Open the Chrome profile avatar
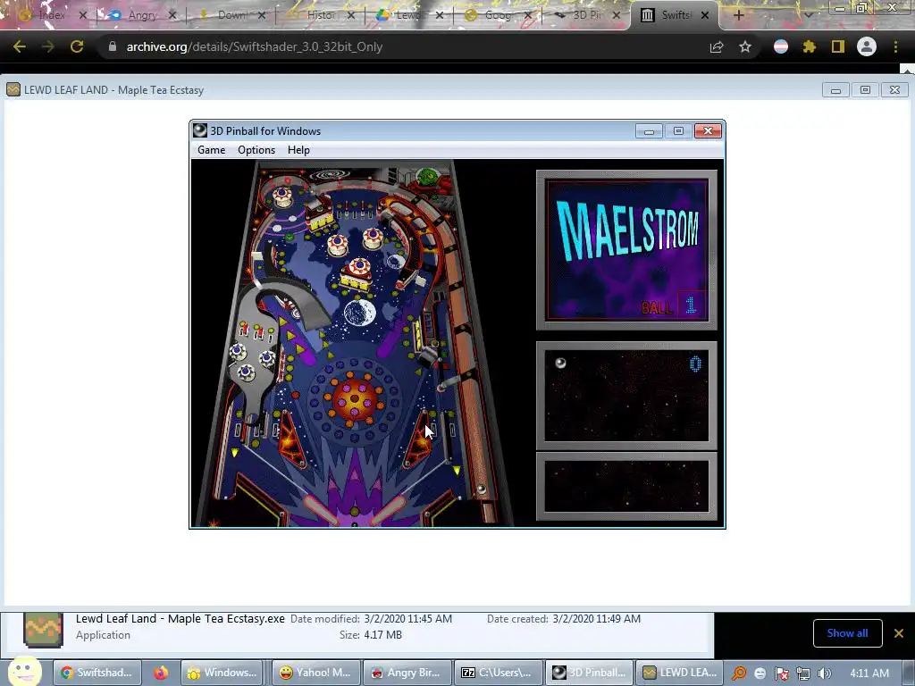 [867, 46]
